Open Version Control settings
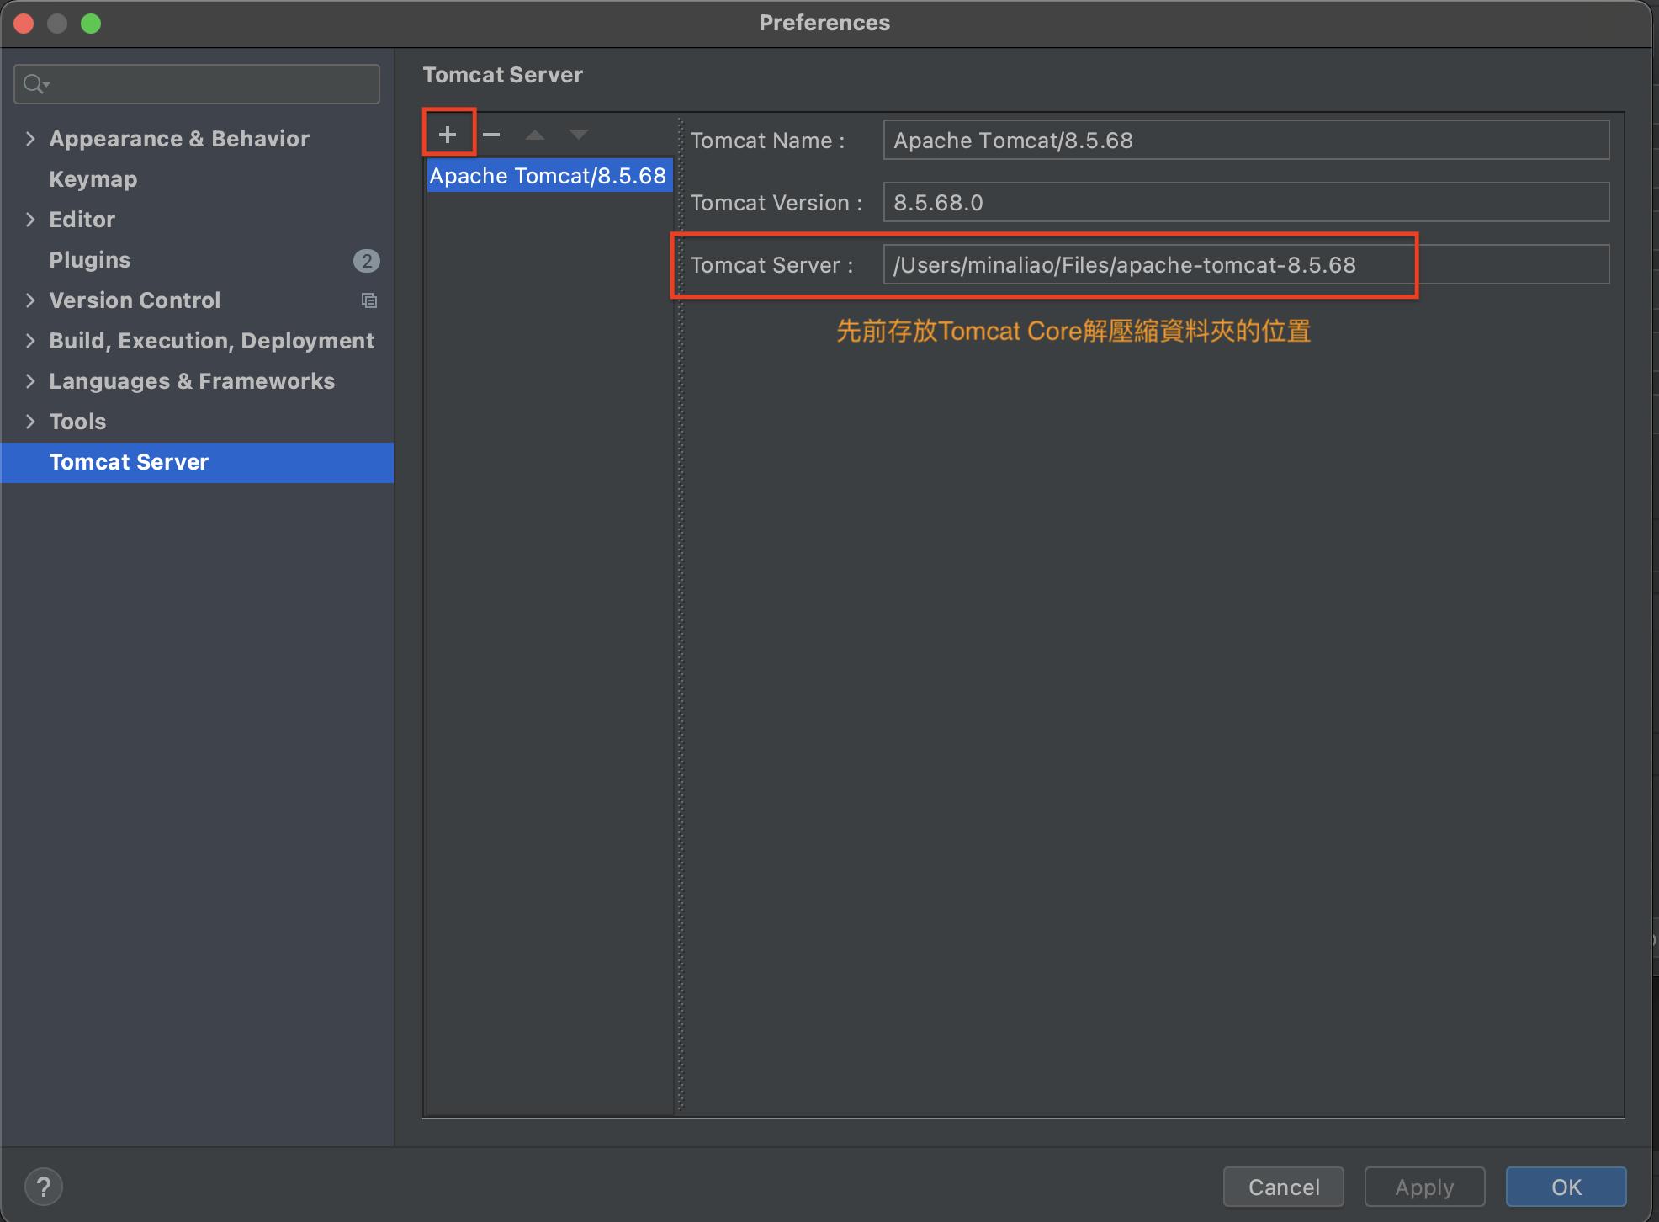This screenshot has height=1222, width=1659. pos(135,300)
